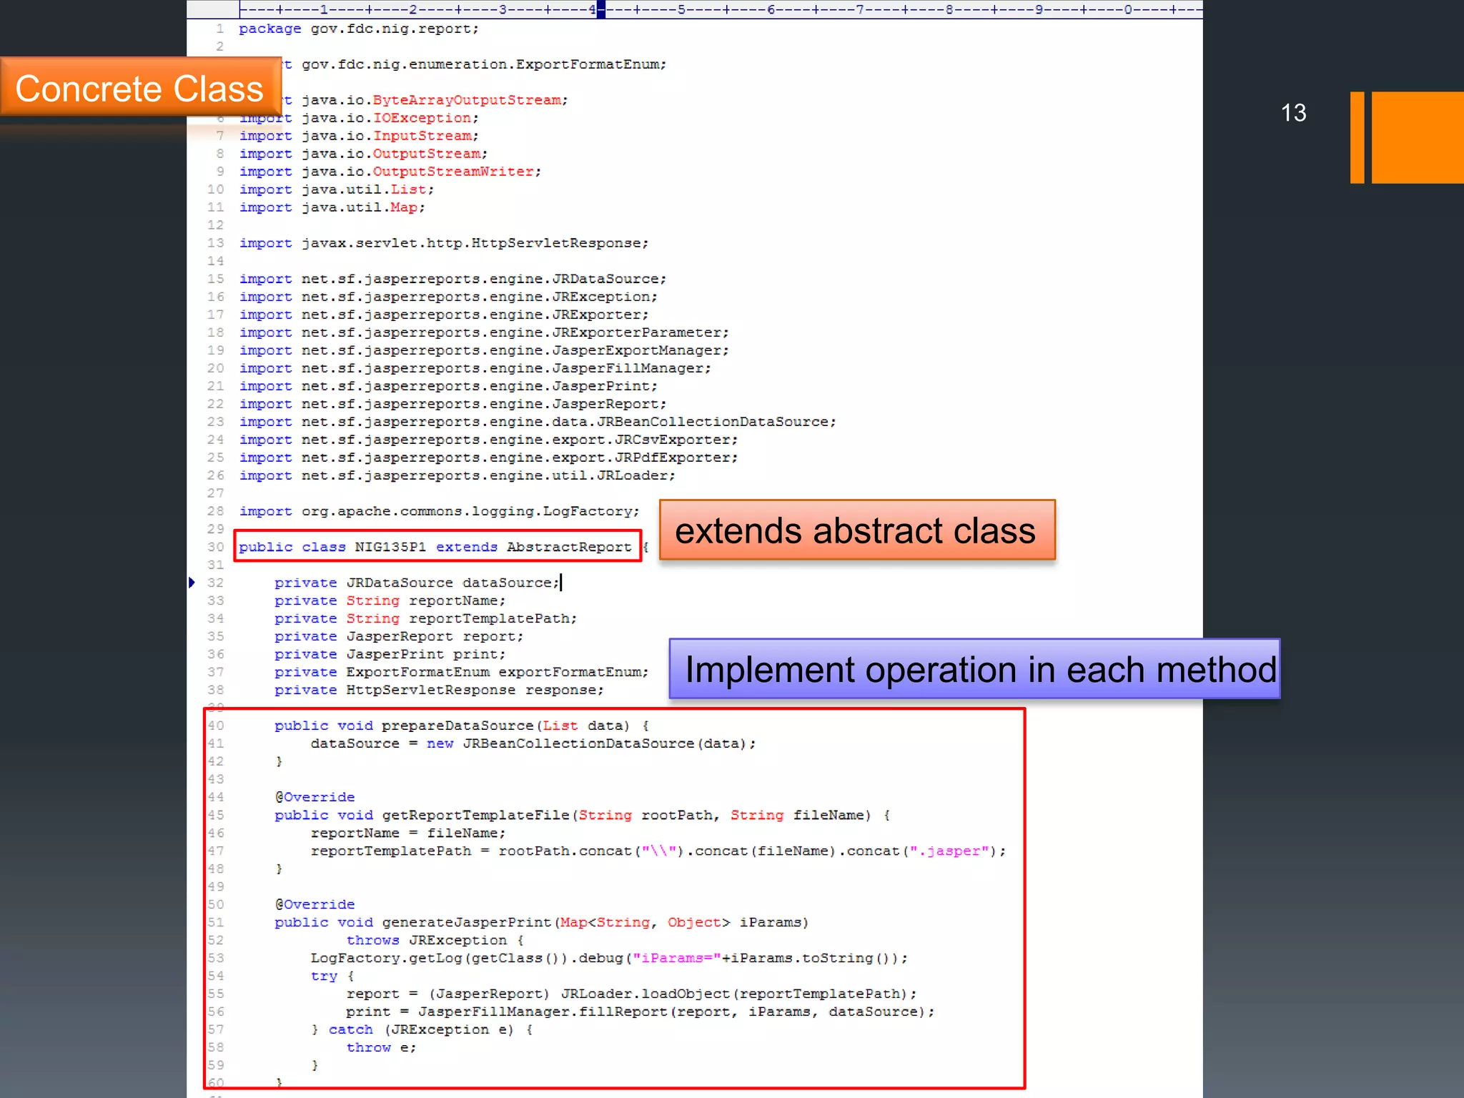Click the large orange square decoration
1464x1098 pixels.
point(1417,137)
